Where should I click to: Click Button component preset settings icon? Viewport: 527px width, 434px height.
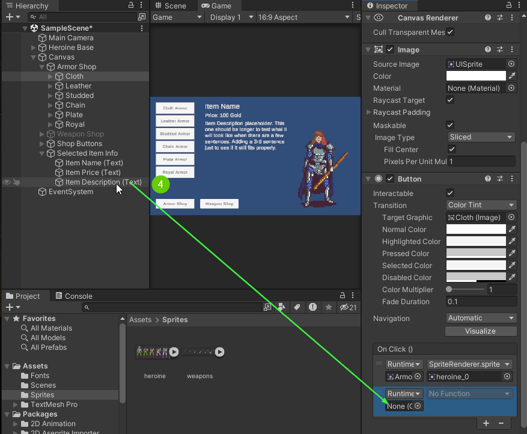pos(499,179)
